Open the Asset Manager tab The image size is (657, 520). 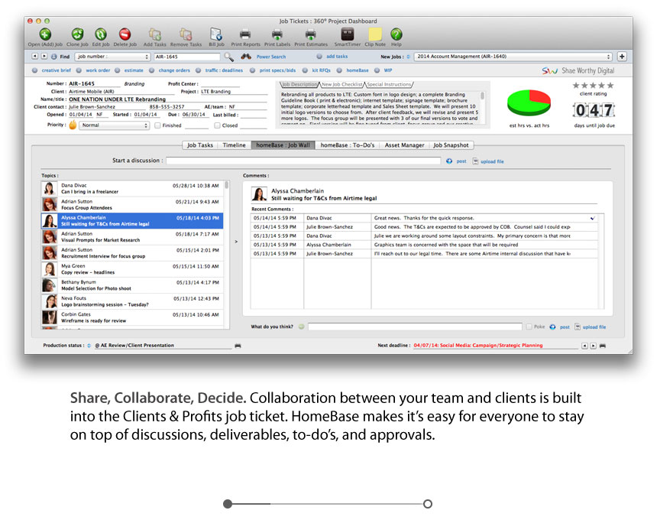[404, 145]
